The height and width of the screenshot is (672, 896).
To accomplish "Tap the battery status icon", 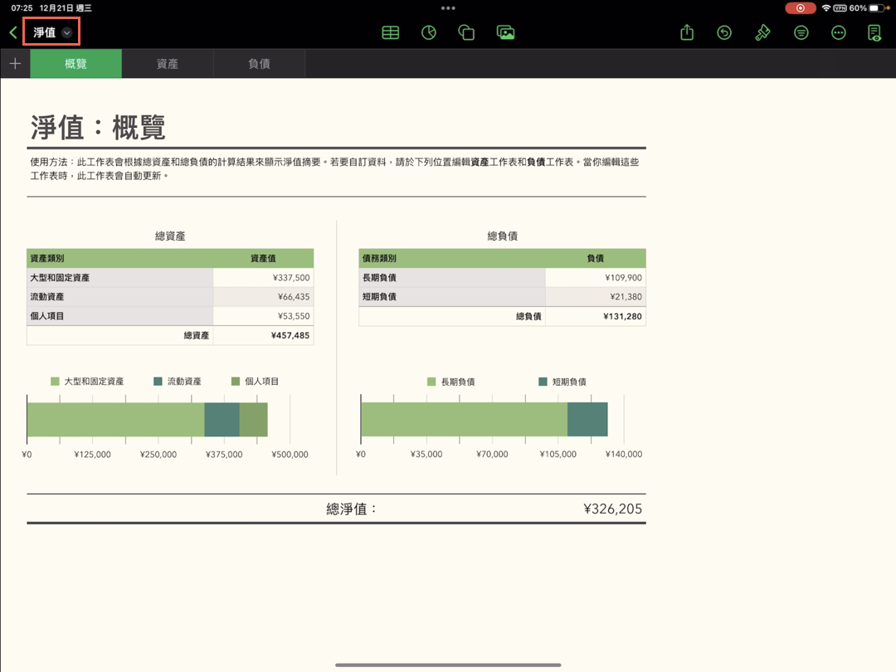I will tap(877, 8).
